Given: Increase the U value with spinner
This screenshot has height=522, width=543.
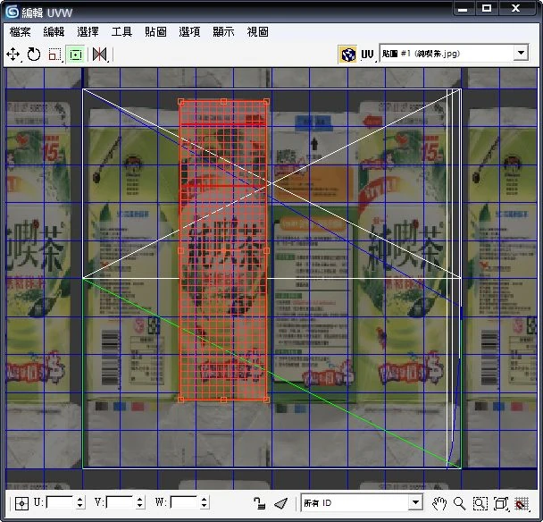Looking at the screenshot, I should [x=80, y=499].
